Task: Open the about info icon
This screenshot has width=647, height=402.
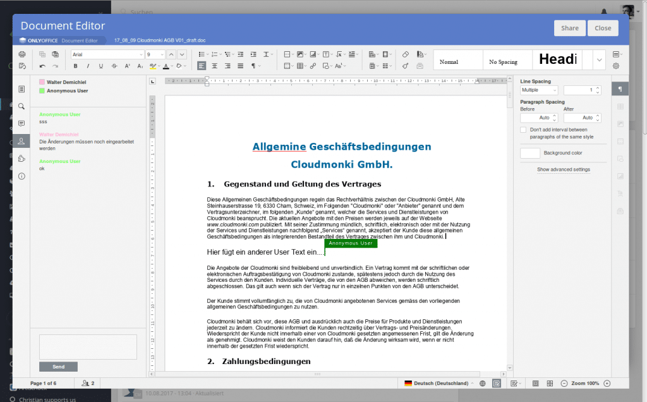Action: pos(21,176)
